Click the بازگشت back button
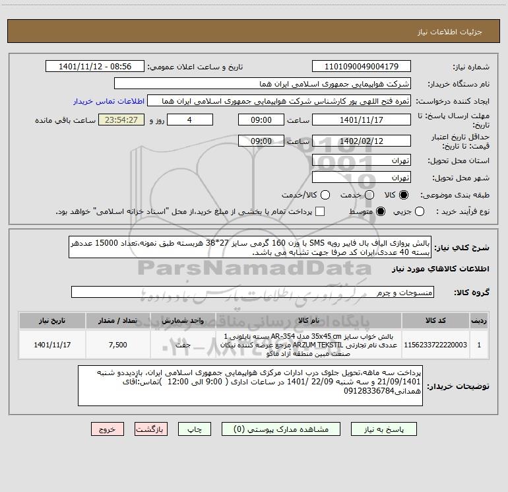This screenshot has width=508, height=492. (x=151, y=429)
